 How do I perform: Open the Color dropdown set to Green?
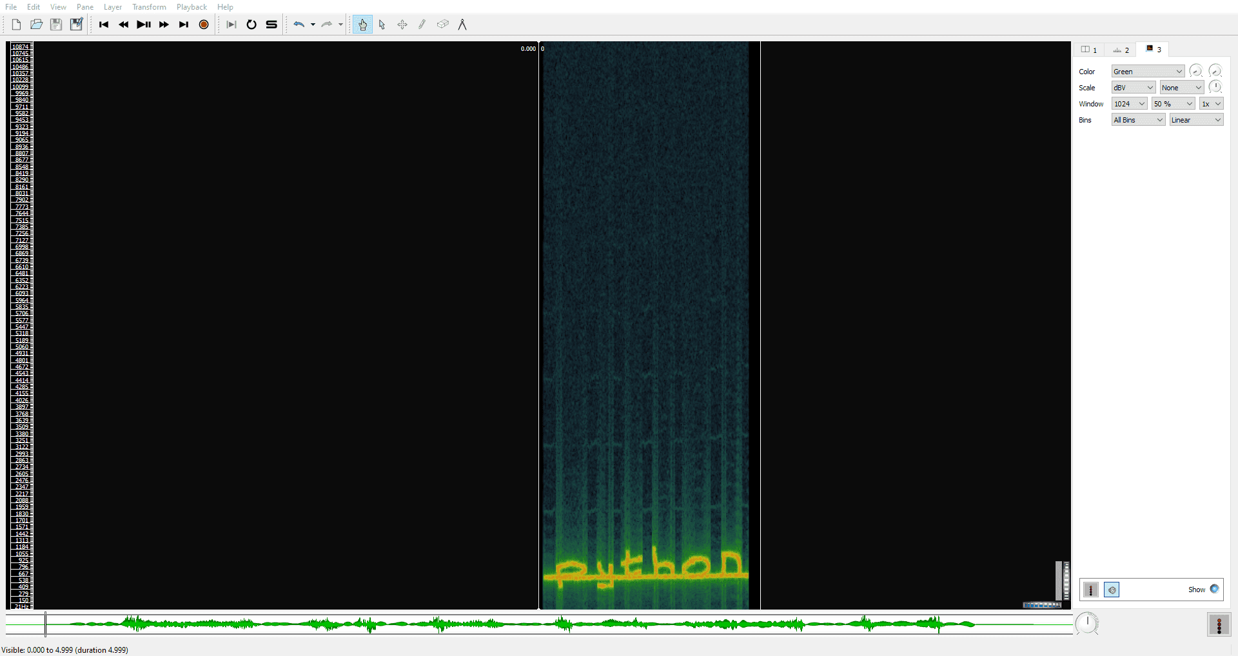1148,72
